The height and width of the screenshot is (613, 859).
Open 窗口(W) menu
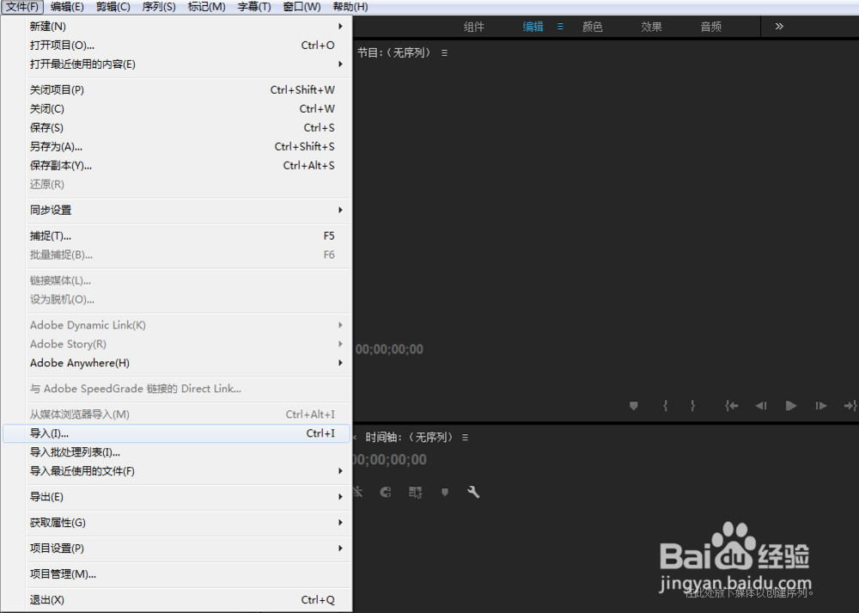click(302, 7)
